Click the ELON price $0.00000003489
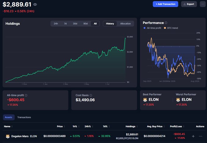The height and width of the screenshot is (143, 207). click(54, 136)
